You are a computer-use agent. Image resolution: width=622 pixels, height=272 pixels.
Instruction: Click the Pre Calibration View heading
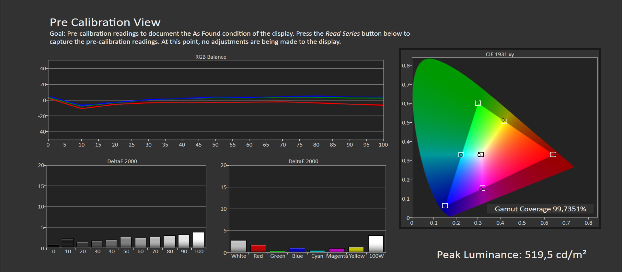point(105,22)
